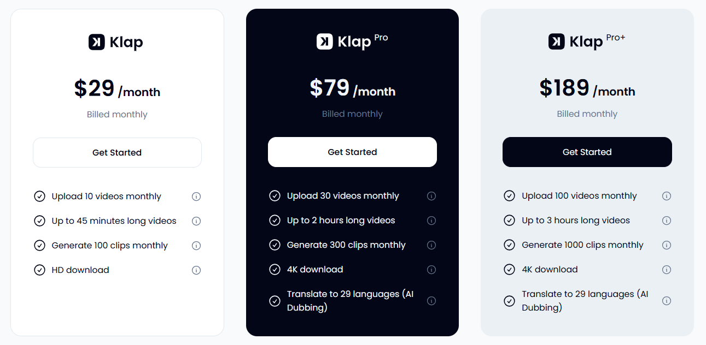Click info icon for Pro plan AI Dubbing

coord(431,301)
